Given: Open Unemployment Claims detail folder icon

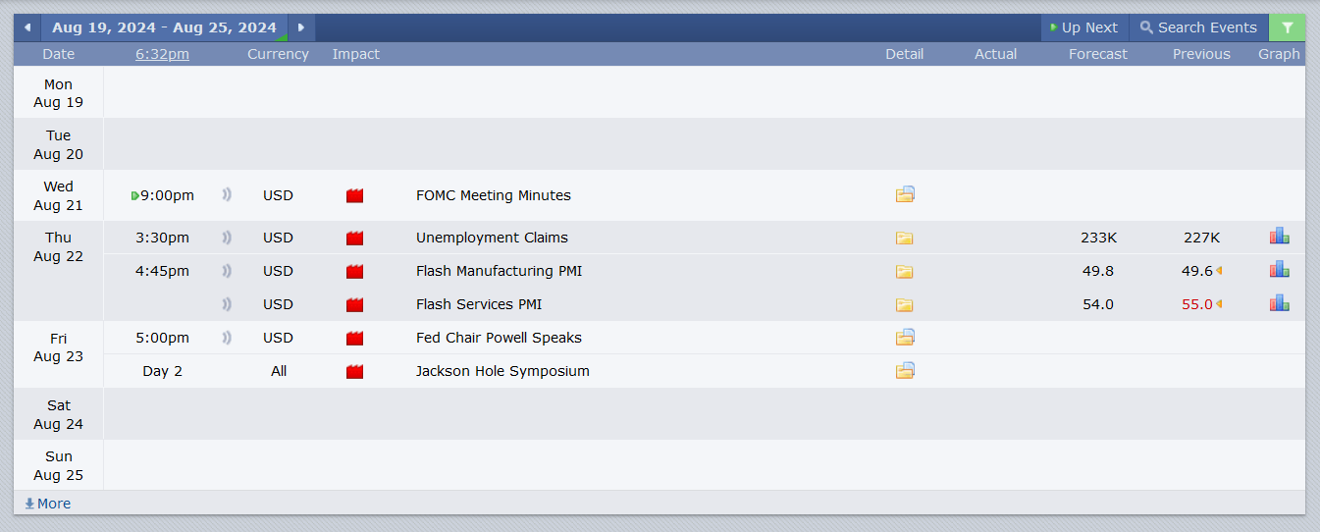Looking at the screenshot, I should [x=905, y=238].
